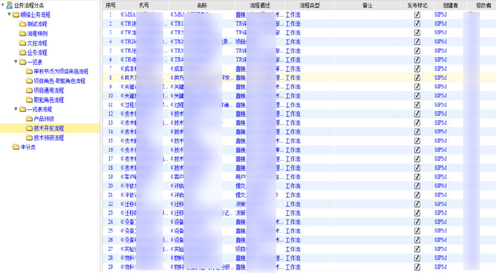The height and width of the screenshot is (273, 496).
Task: Select the 流程样例 tree node
Action: pyautogui.click(x=37, y=34)
